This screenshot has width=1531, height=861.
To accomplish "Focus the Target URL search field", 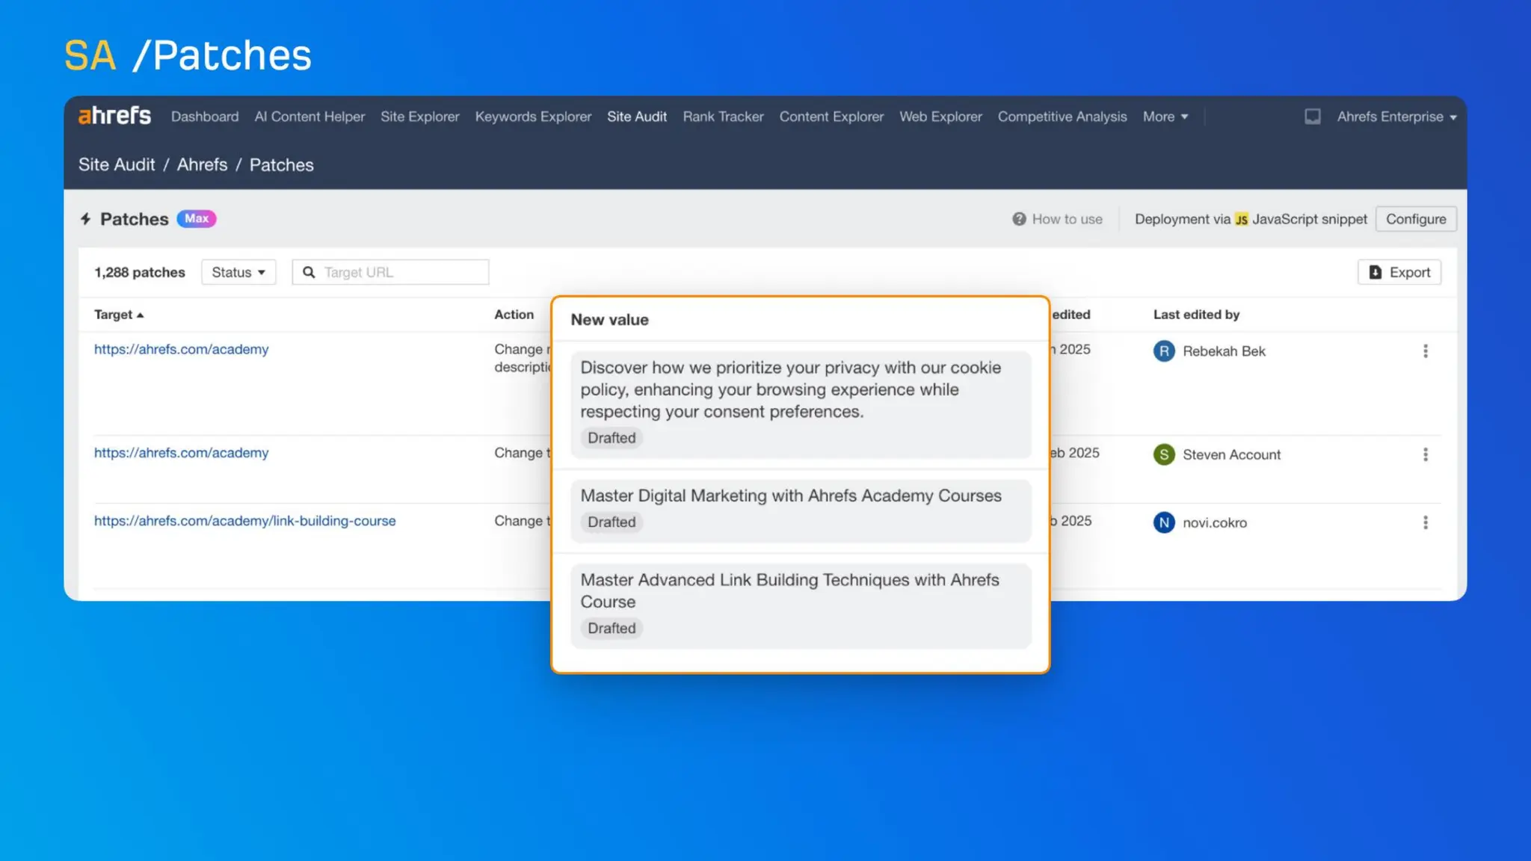I will pos(390,272).
